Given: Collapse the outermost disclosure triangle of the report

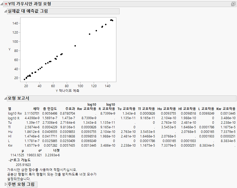Looking at the screenshot, I should coord(2,4).
